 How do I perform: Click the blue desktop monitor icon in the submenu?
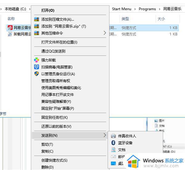[x=113, y=164]
